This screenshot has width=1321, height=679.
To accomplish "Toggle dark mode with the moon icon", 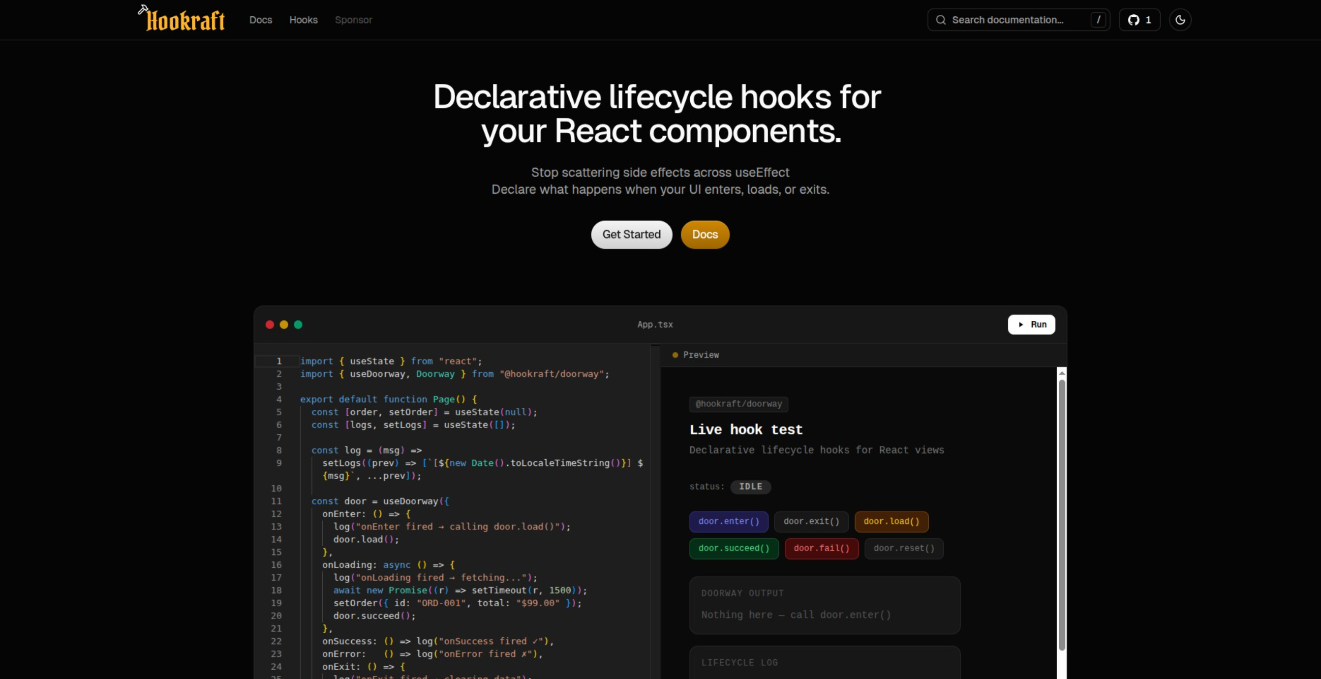I will pyautogui.click(x=1180, y=20).
